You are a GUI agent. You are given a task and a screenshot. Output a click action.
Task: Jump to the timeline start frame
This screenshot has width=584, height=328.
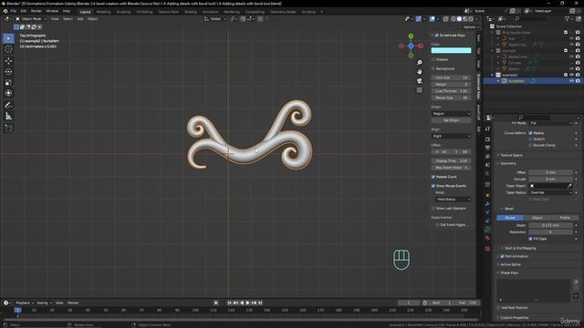point(229,302)
